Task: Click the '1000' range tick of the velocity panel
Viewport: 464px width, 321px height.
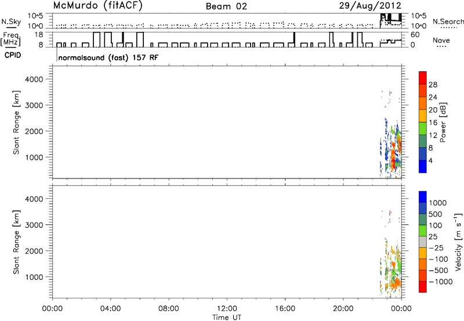Action: [34, 277]
